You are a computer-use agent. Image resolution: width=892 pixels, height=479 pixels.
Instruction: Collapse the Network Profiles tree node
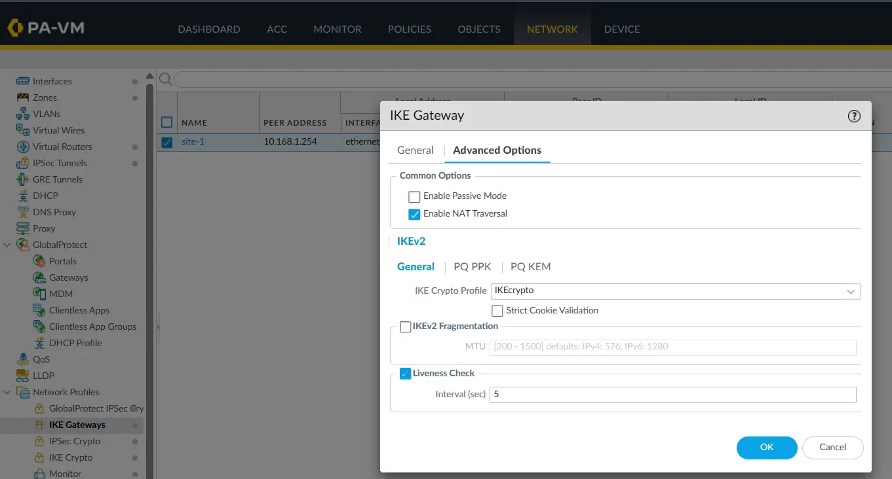click(7, 392)
